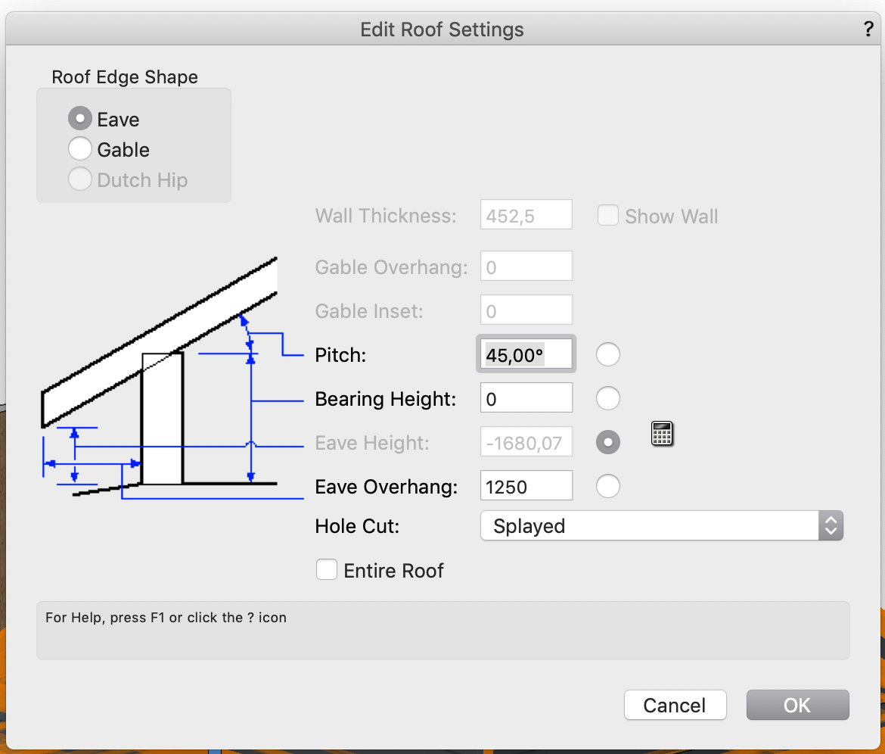Enable the Eave Overhang radio button
This screenshot has height=754, width=885.
[608, 485]
